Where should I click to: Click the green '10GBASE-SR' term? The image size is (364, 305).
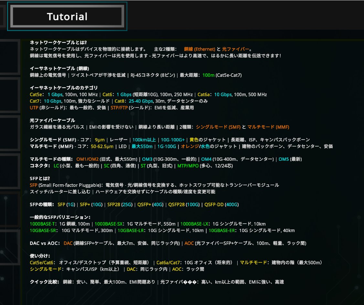[43, 230]
